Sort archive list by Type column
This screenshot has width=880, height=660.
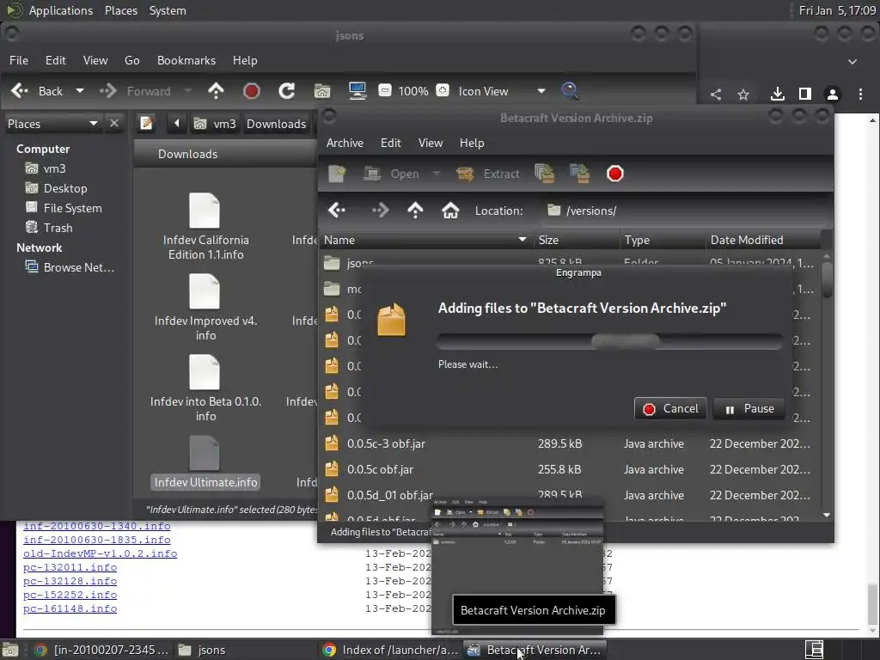[x=663, y=240]
